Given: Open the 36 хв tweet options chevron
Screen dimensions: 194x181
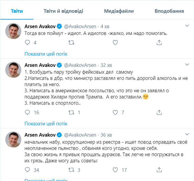Looking at the screenshot, I should (x=187, y=134).
